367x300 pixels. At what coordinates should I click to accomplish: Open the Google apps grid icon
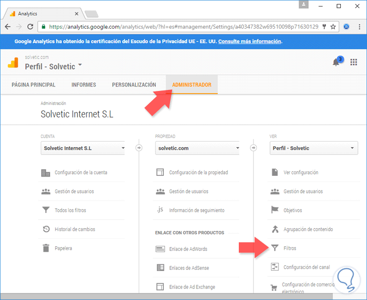click(x=353, y=62)
